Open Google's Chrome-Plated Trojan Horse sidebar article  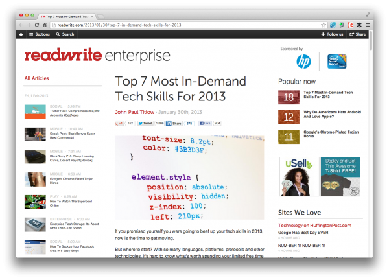coord(71,181)
